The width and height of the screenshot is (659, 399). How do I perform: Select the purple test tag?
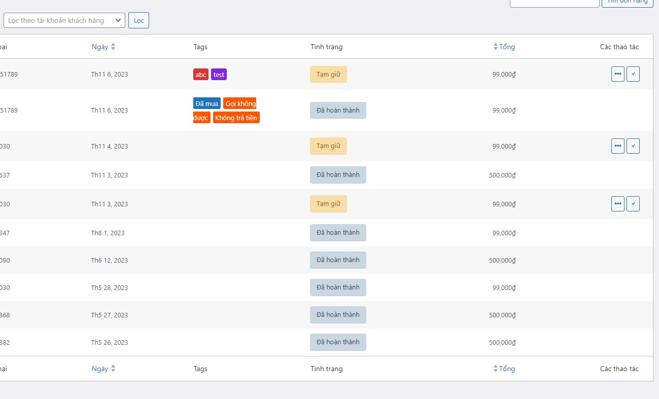coord(219,75)
